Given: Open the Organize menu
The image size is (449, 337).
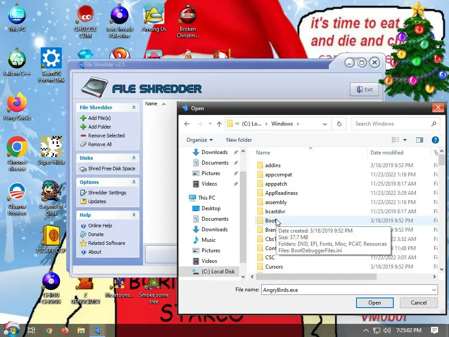Looking at the screenshot, I should pyautogui.click(x=200, y=140).
